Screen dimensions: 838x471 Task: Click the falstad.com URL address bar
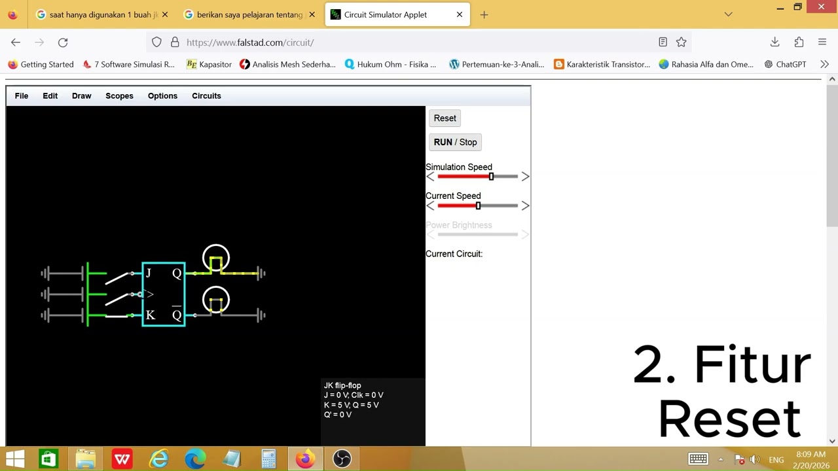tap(419, 42)
